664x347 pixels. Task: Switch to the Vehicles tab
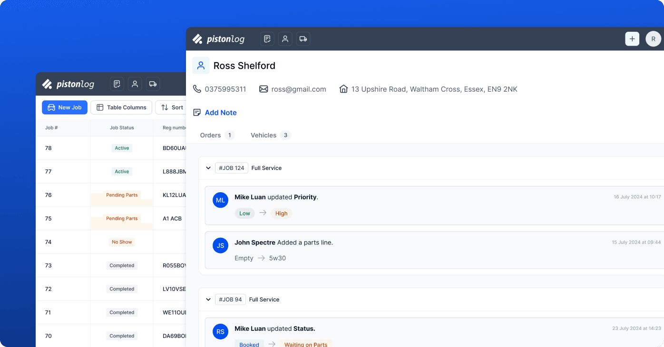pos(264,135)
